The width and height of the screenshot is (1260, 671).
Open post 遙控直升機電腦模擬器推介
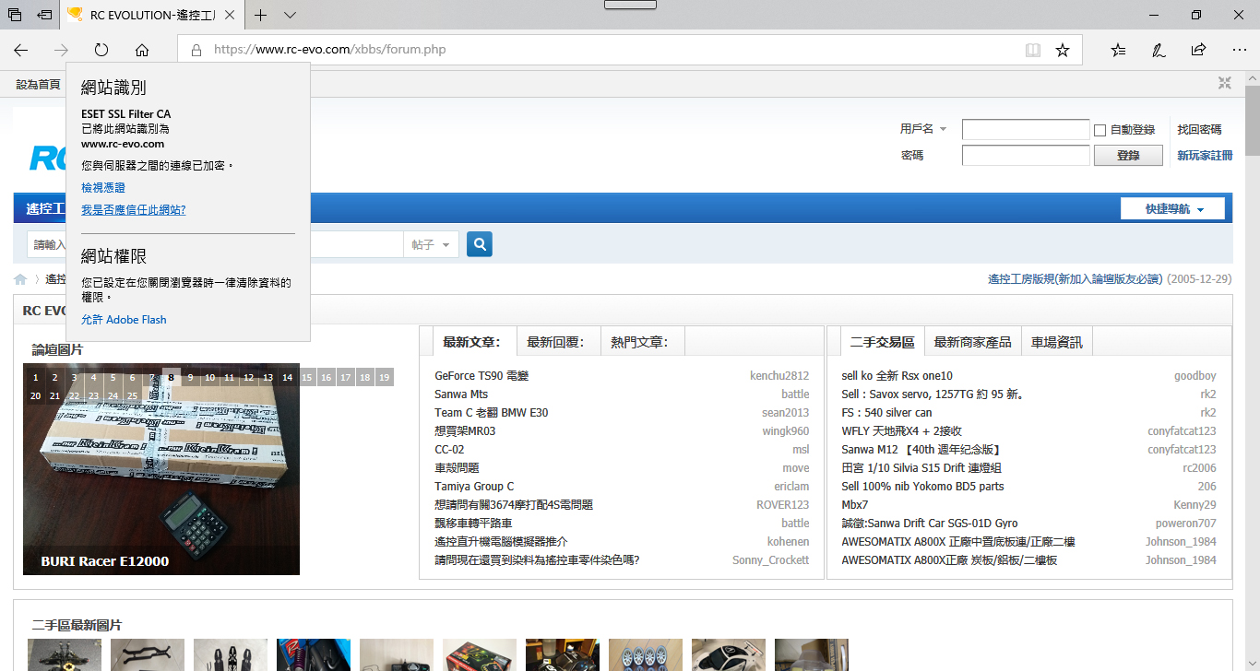tap(501, 541)
